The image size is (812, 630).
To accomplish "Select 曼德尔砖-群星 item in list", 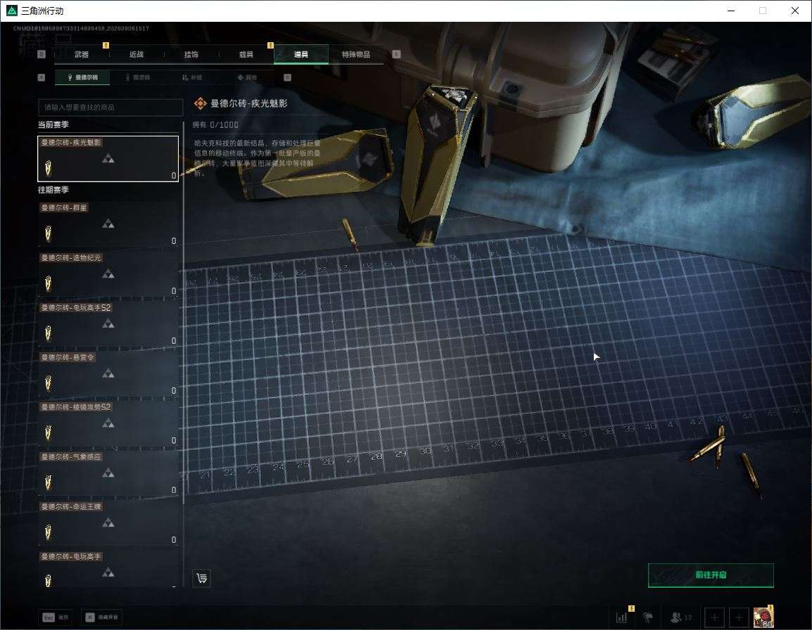I will [x=108, y=224].
